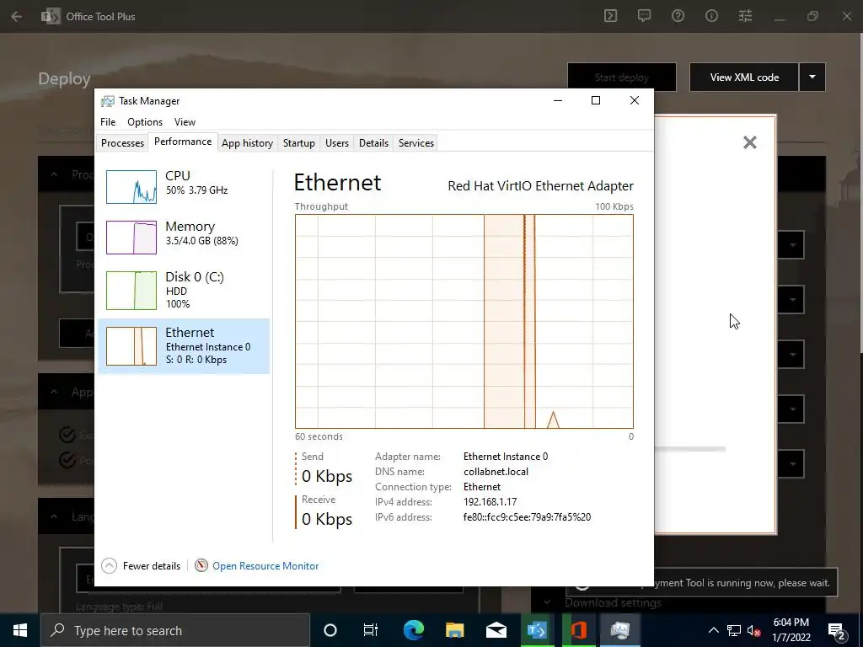
Task: Switch to the Processes tab
Action: tap(122, 143)
